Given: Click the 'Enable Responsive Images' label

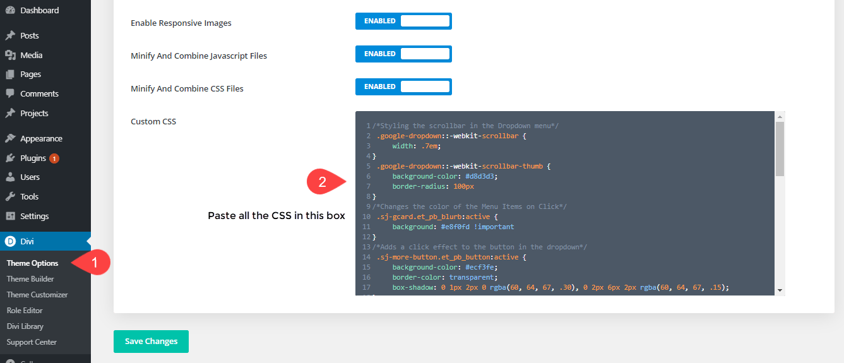Looking at the screenshot, I should pyautogui.click(x=181, y=23).
